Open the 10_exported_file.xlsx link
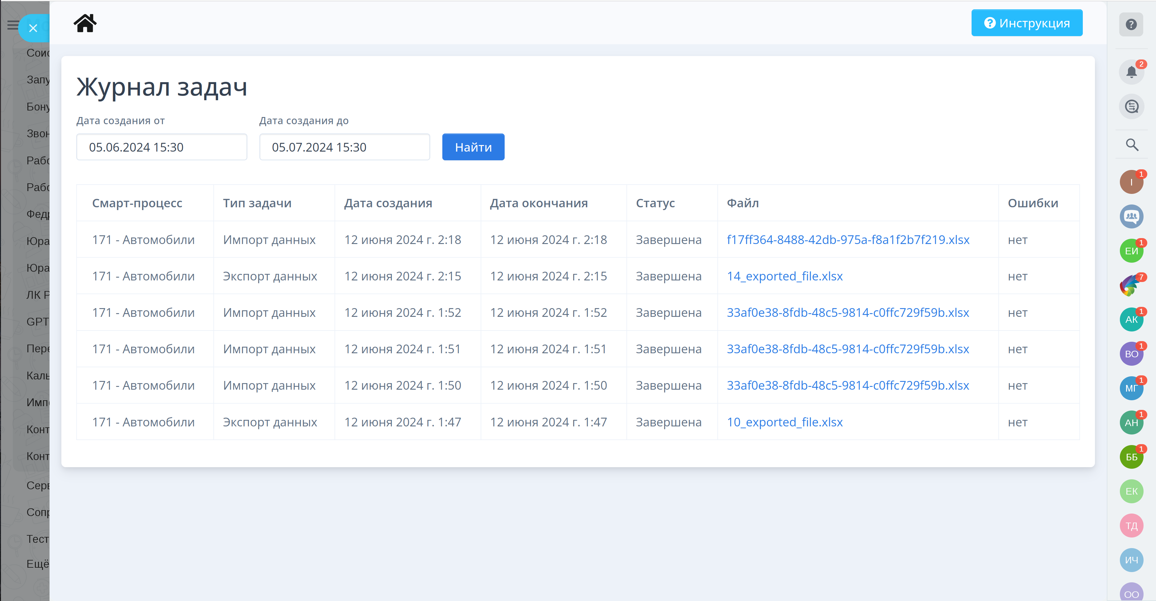Viewport: 1156px width, 601px height. tap(784, 422)
